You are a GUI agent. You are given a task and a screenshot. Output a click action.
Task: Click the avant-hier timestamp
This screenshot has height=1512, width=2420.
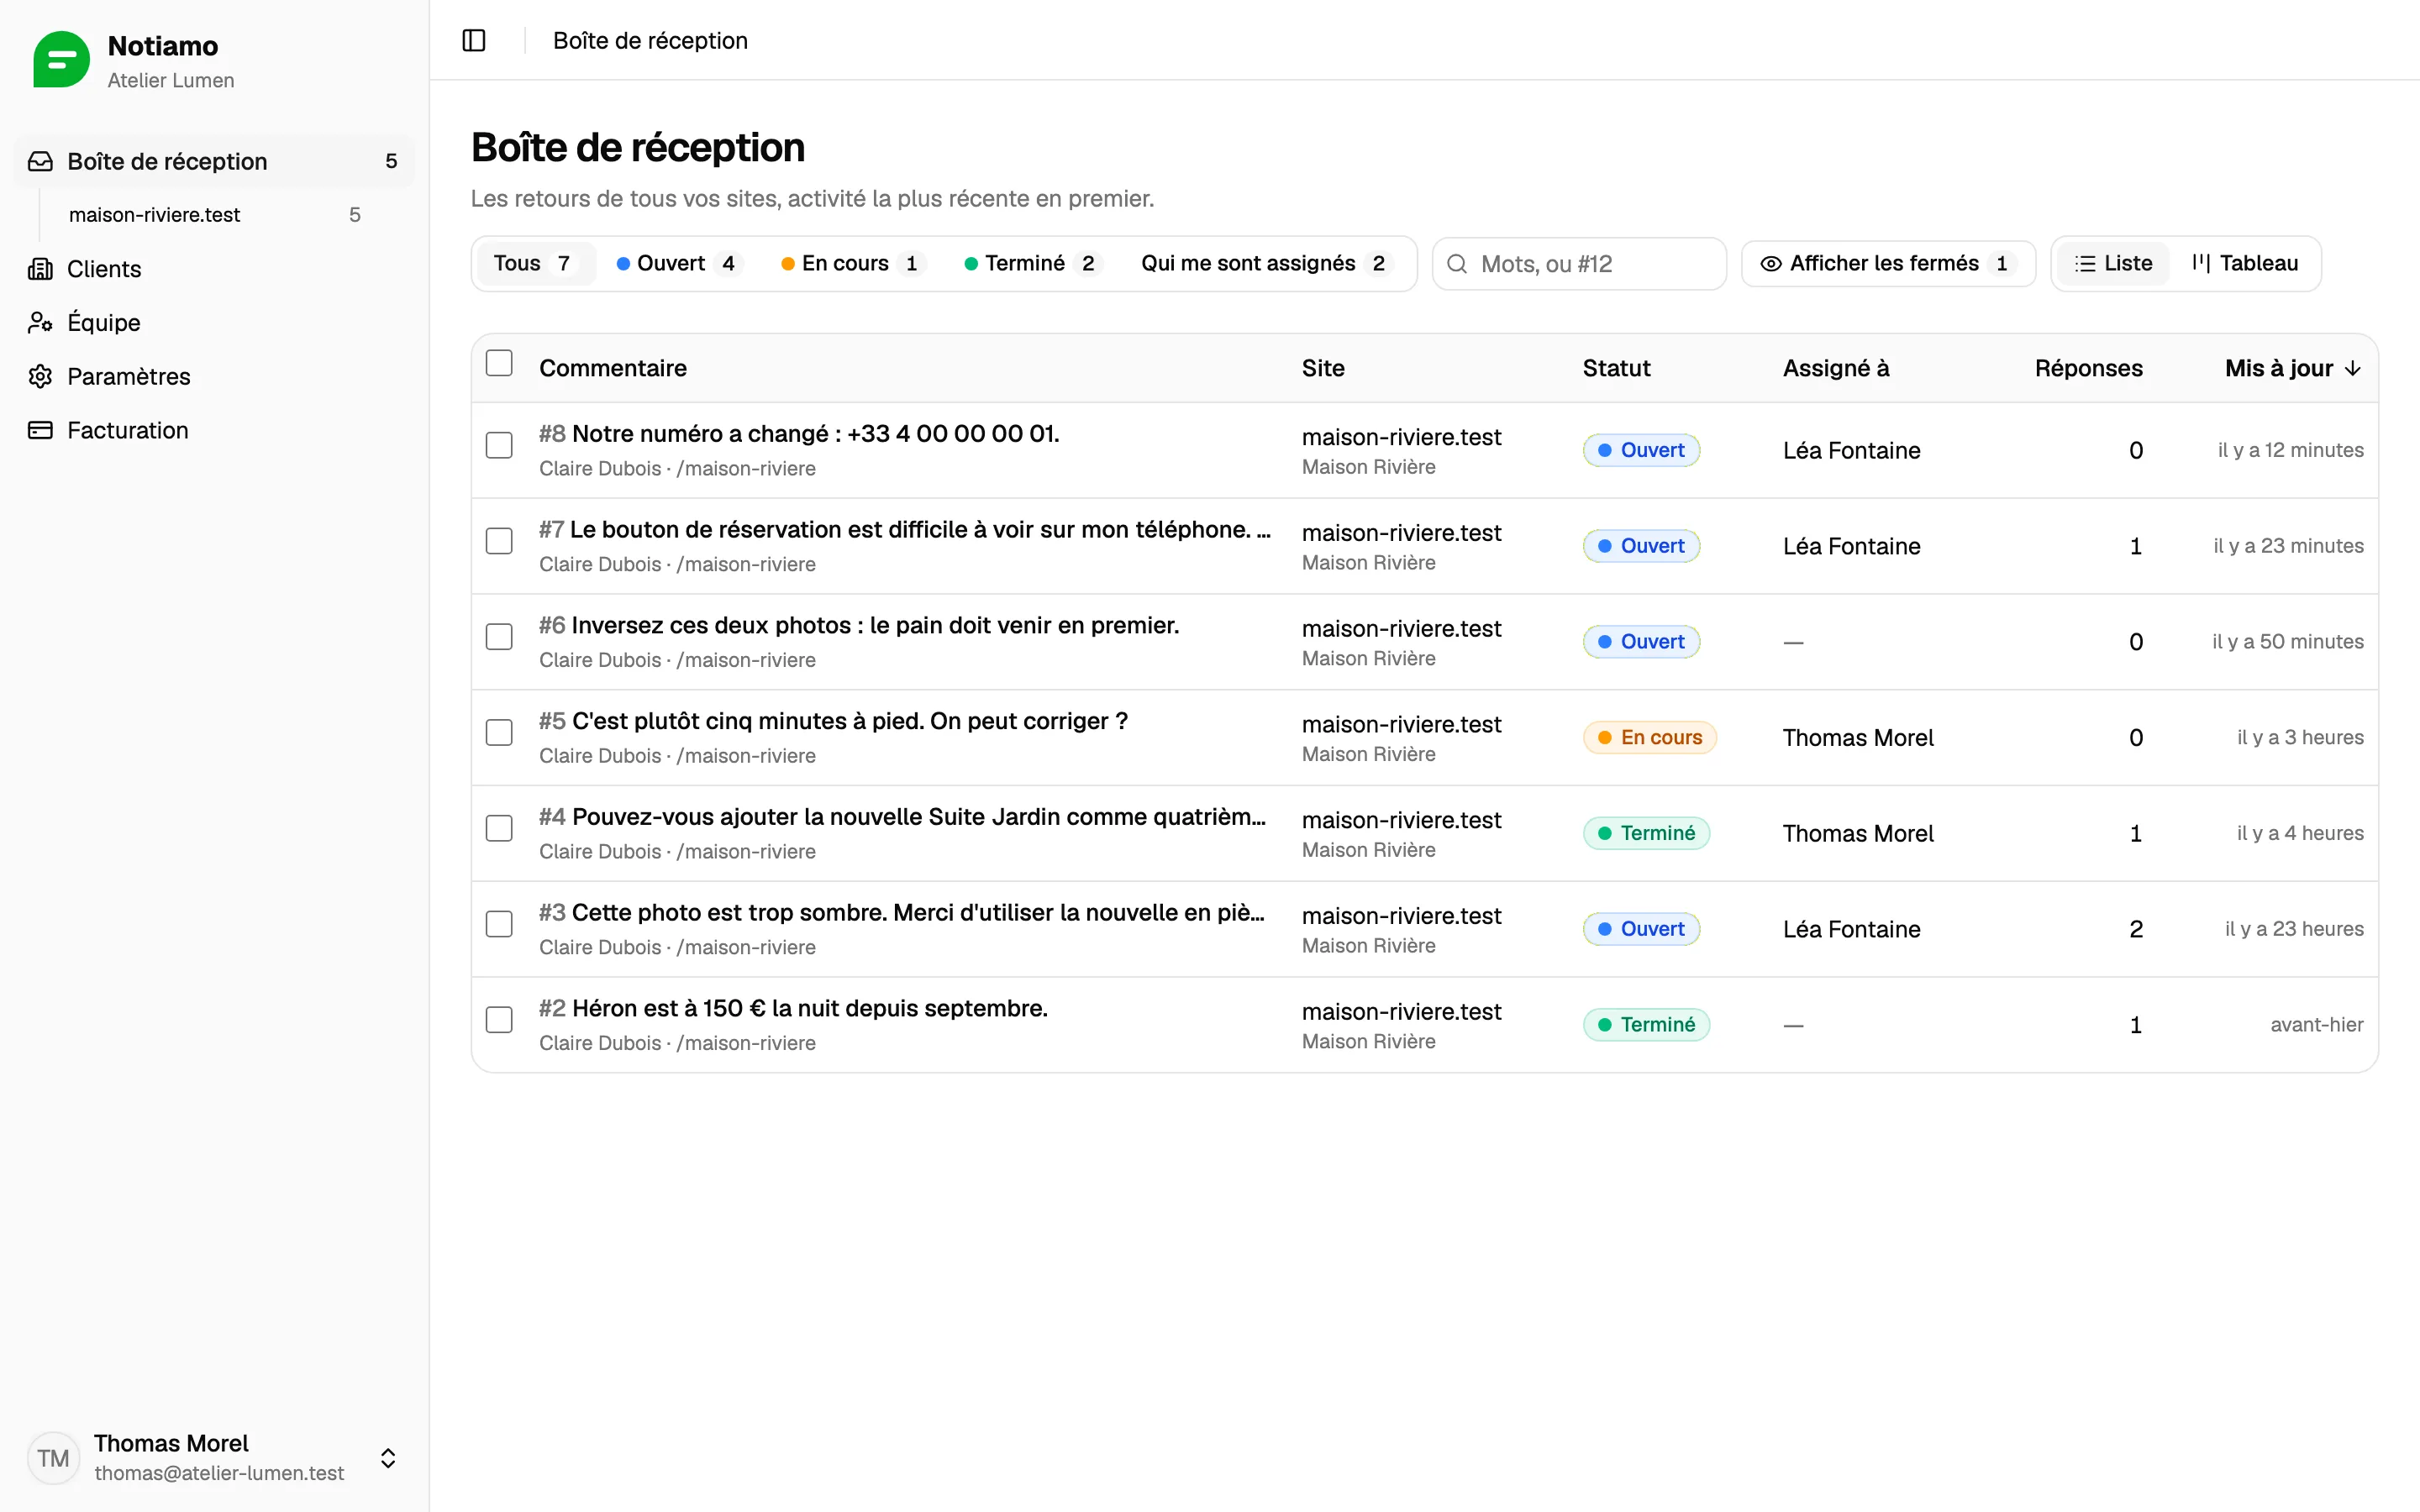click(2316, 1025)
